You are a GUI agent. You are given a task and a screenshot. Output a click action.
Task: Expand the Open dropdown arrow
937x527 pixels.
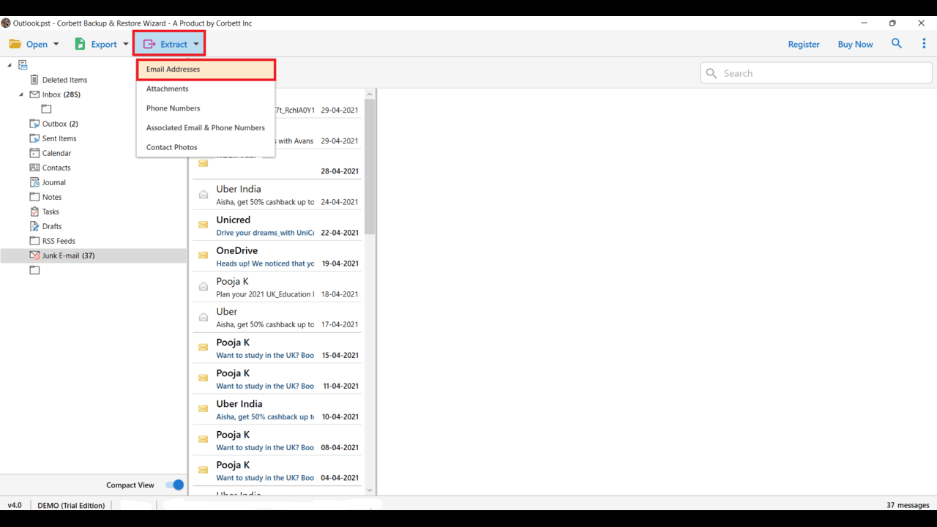coord(56,45)
